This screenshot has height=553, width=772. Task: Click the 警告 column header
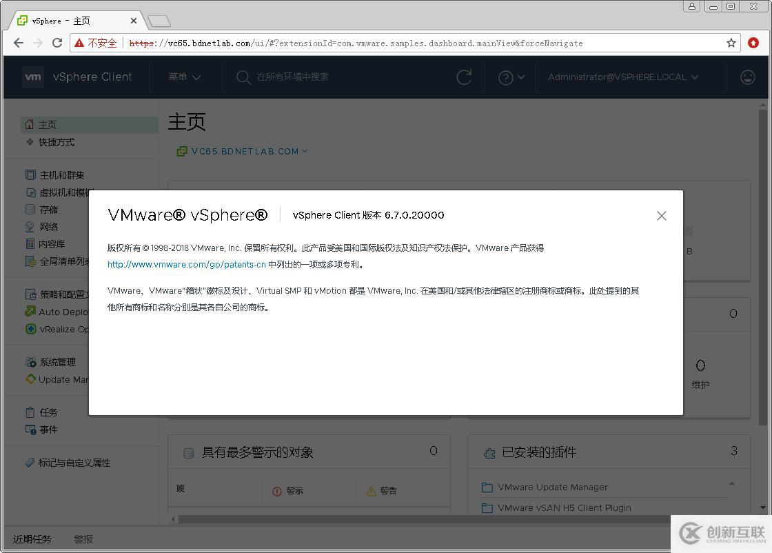point(389,490)
